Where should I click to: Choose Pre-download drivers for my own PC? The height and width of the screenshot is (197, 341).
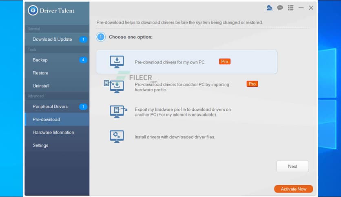186,62
